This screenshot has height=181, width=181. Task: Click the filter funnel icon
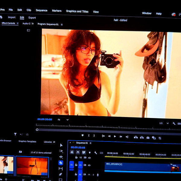15,134
